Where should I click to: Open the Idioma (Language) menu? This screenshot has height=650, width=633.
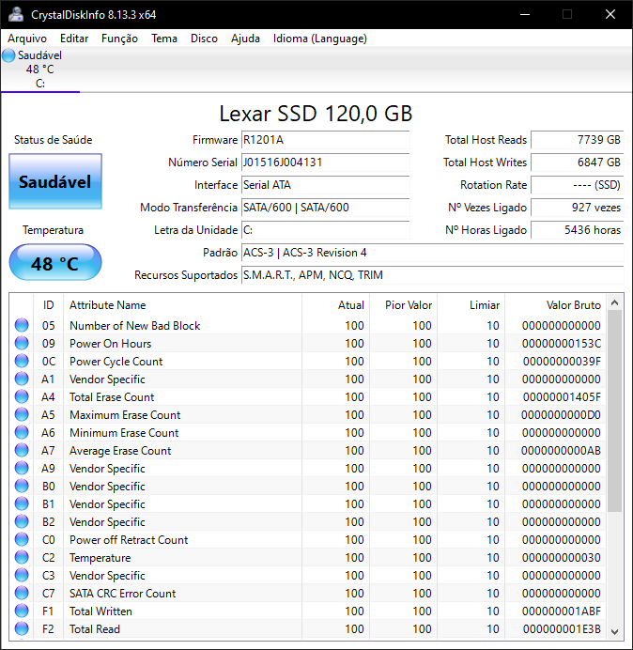point(319,39)
